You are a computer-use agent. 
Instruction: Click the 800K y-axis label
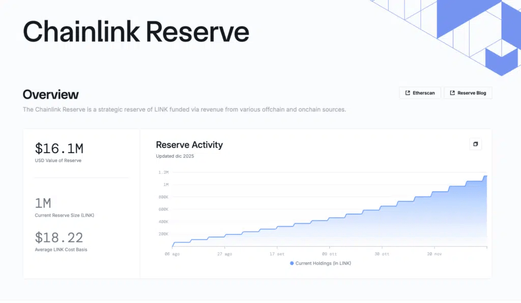pos(163,197)
